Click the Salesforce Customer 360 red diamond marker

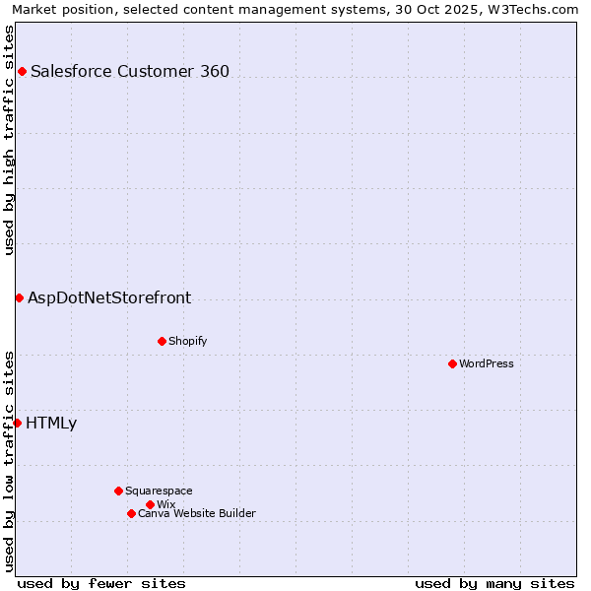(x=22, y=71)
